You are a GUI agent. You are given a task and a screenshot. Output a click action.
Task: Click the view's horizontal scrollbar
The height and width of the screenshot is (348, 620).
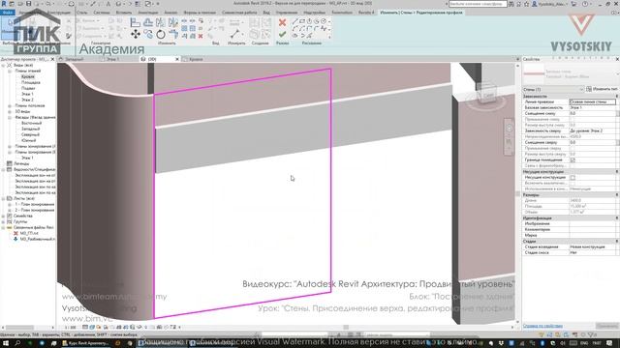coord(346,327)
